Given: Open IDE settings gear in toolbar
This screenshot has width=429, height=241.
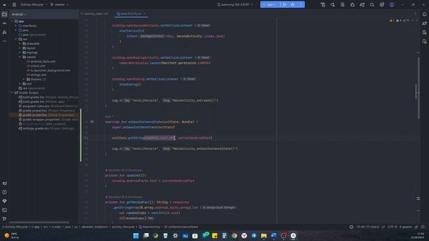Looking at the screenshot, I should tap(382, 5).
